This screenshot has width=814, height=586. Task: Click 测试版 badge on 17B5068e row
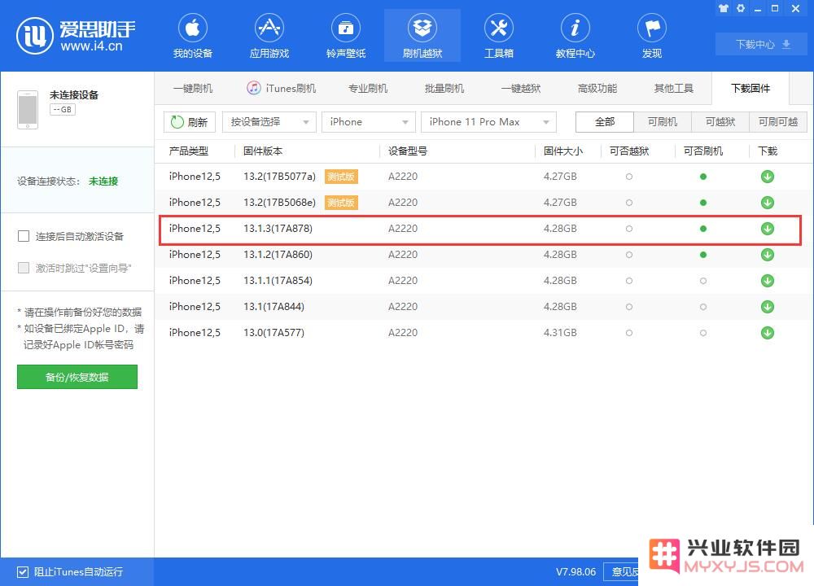coord(341,203)
